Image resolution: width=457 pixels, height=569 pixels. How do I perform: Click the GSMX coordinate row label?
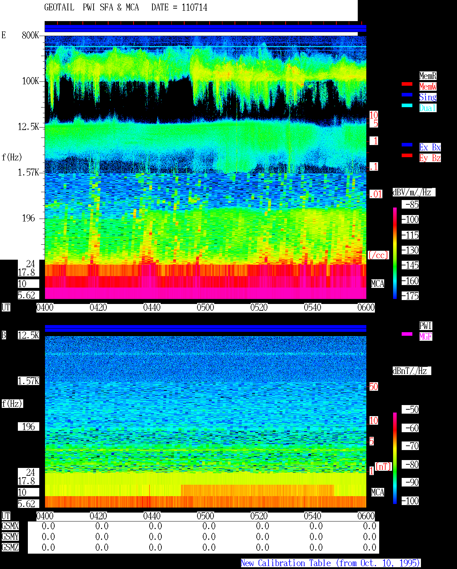[x=10, y=526]
